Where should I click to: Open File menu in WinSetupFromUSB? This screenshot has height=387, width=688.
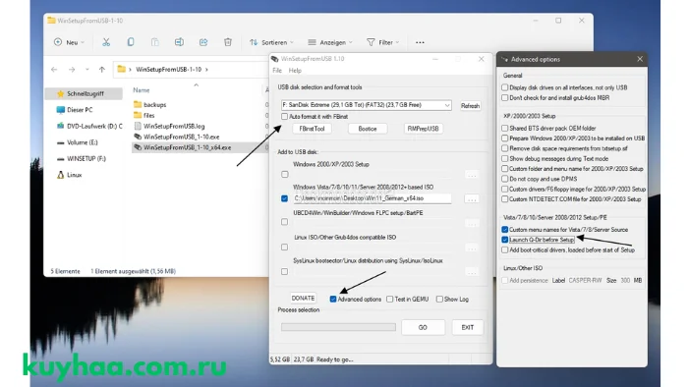point(277,71)
